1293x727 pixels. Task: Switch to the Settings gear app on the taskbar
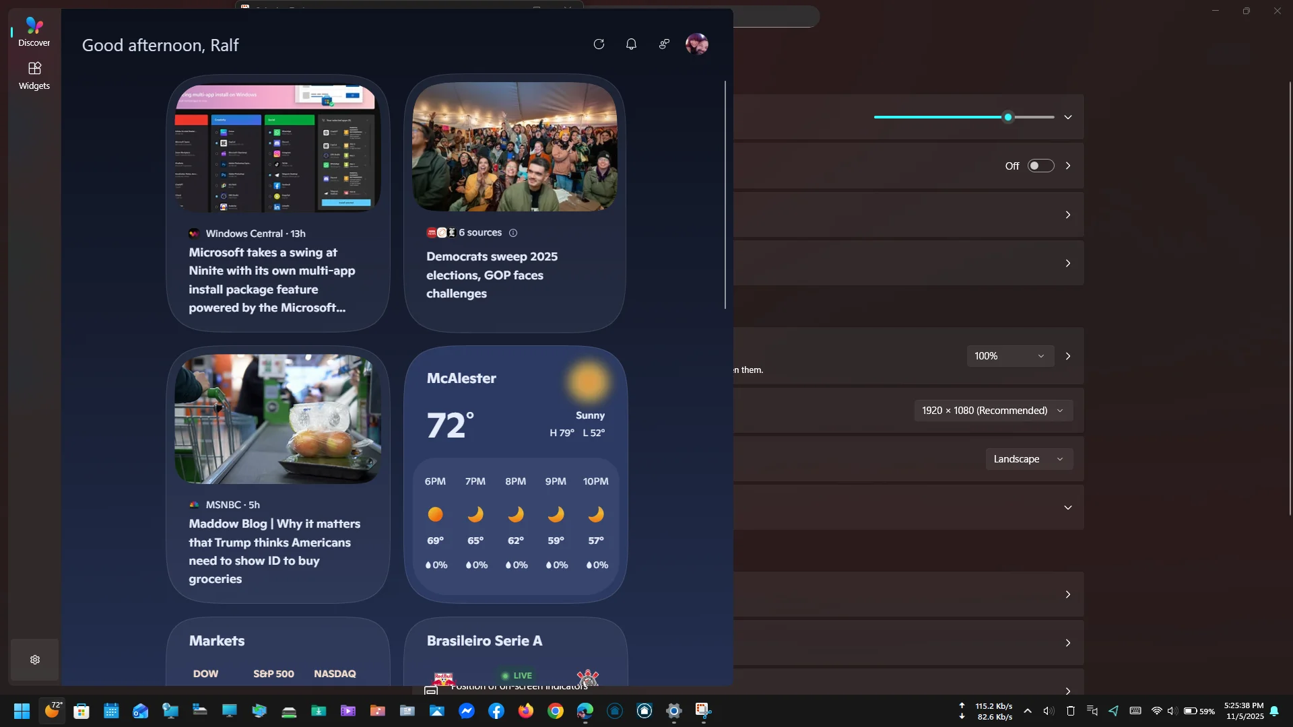674,711
